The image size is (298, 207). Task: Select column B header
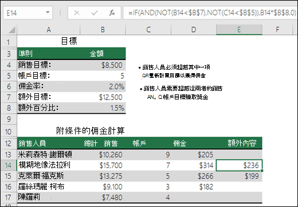103,30
